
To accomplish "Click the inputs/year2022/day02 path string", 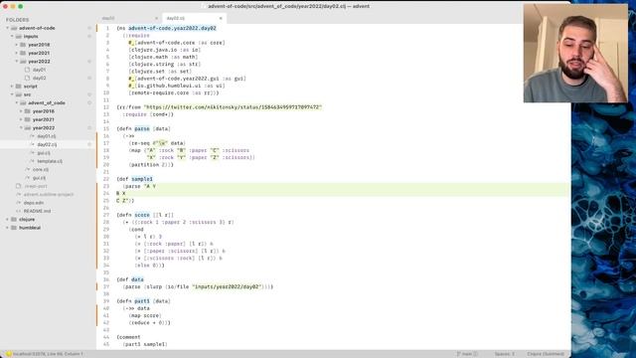I will click(227, 286).
